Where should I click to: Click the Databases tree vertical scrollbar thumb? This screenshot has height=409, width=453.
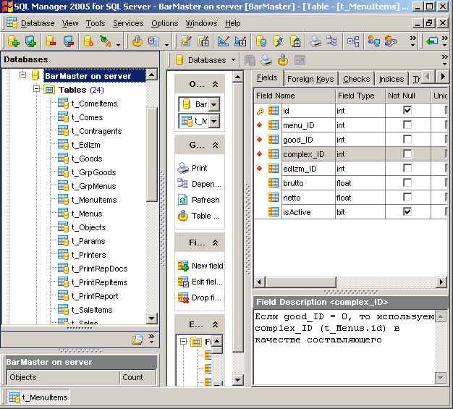152,154
